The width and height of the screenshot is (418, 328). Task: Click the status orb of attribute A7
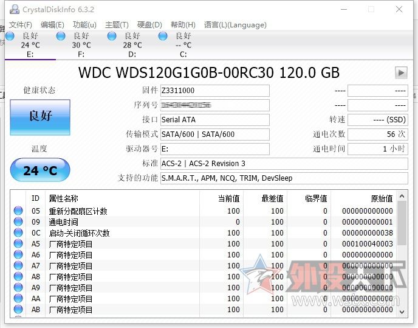point(18,265)
